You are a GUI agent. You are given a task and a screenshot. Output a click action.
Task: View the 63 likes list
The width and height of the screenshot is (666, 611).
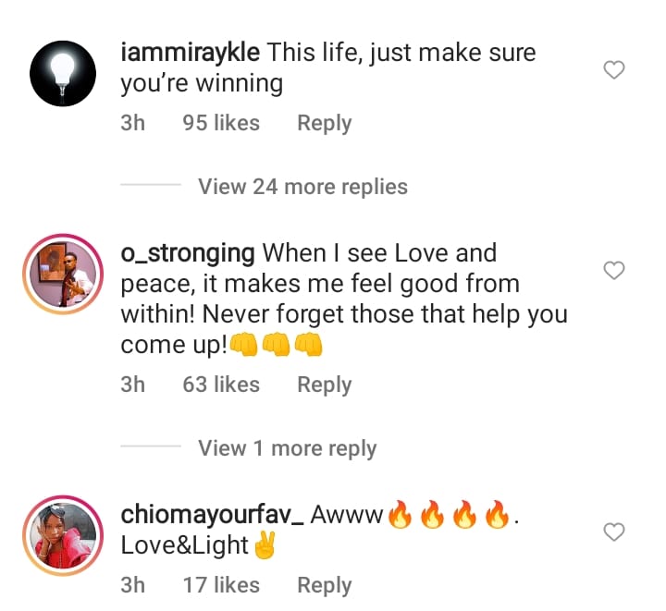tap(221, 385)
